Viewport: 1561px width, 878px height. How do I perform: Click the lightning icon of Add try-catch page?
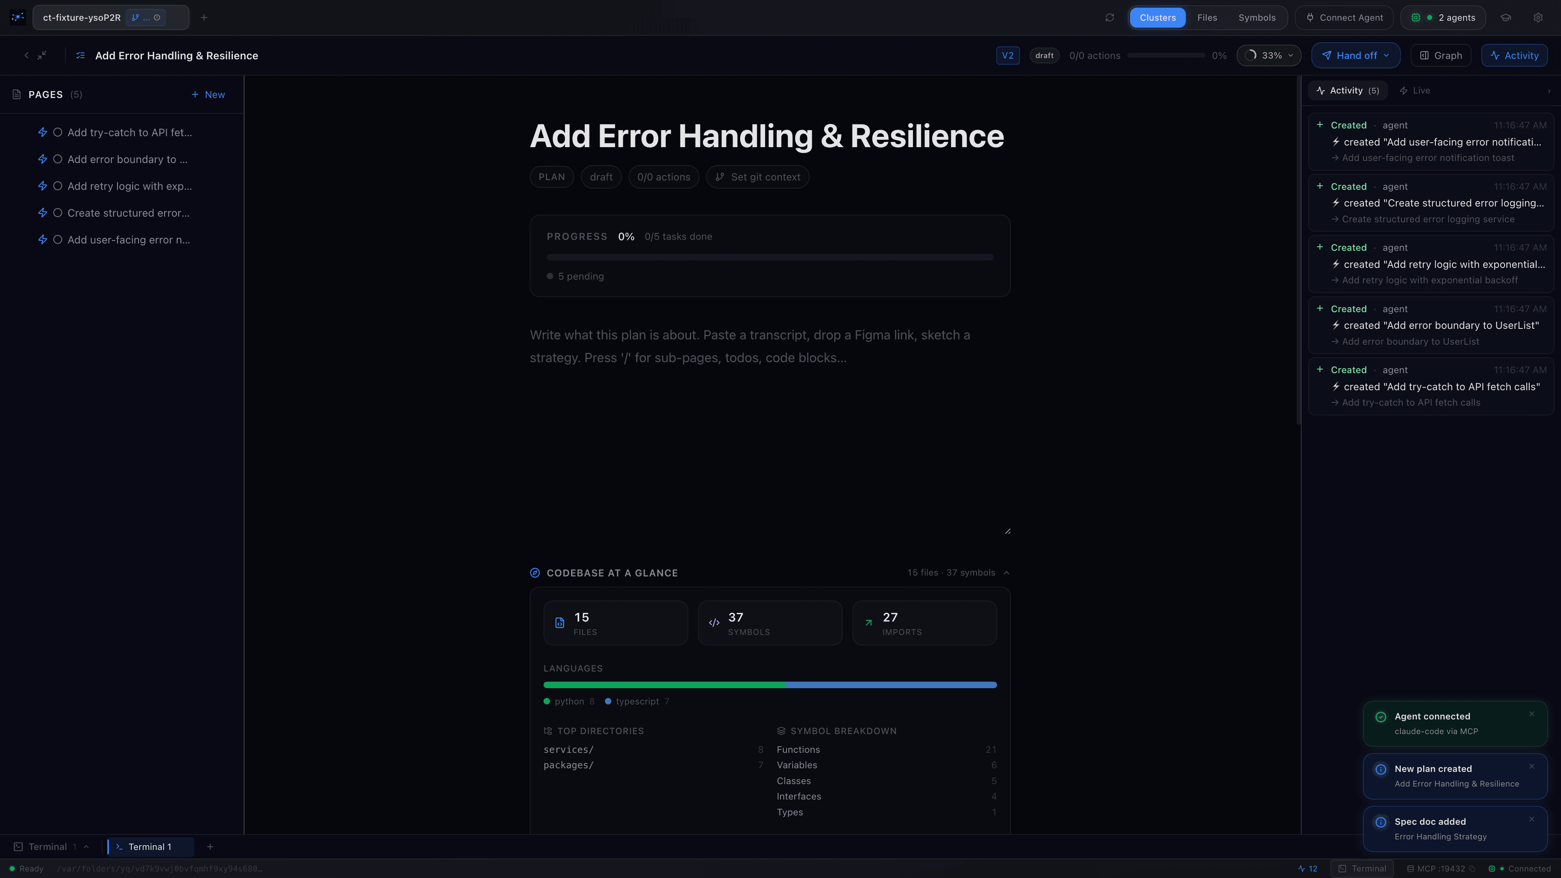pyautogui.click(x=42, y=132)
